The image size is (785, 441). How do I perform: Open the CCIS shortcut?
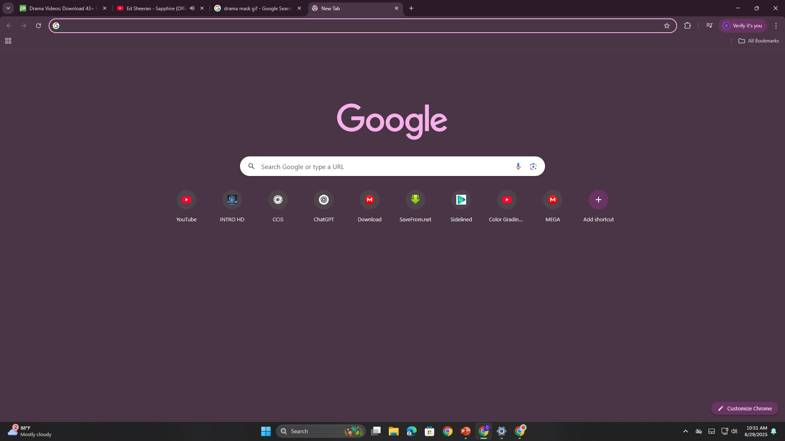click(278, 207)
